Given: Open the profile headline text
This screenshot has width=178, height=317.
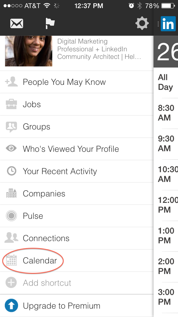Looking at the screenshot, I should (99, 49).
